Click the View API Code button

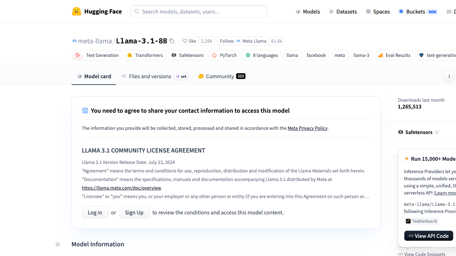pos(429,236)
